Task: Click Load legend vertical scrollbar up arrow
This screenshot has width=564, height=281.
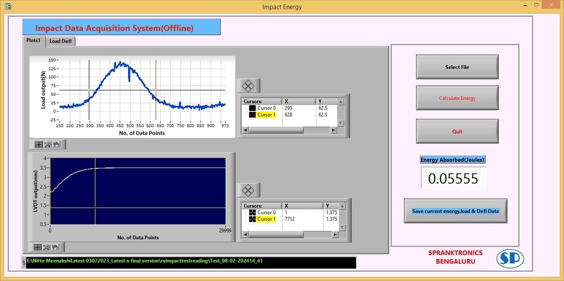Action: click(341, 102)
